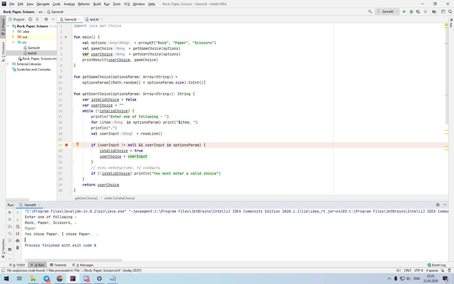The image size is (454, 284).
Task: Open the Project view selector dropdown
Action: pyautogui.click(x=17, y=19)
